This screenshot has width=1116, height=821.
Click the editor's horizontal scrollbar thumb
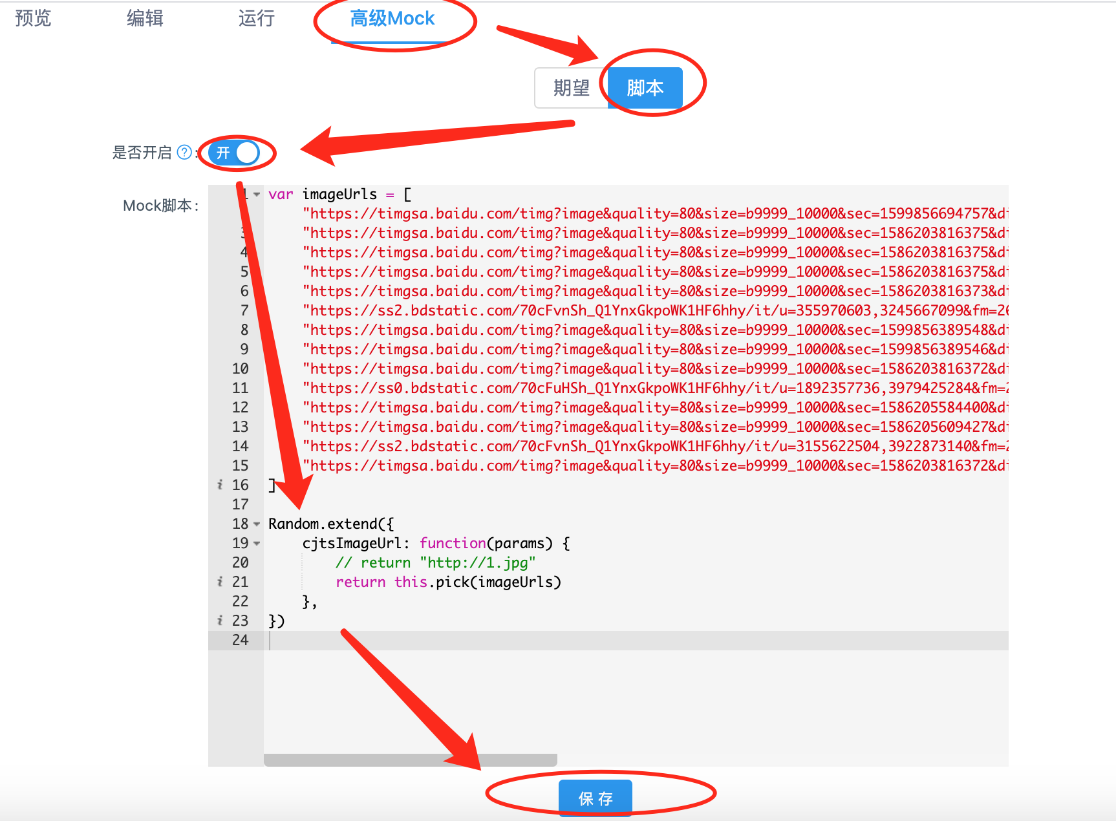(x=411, y=760)
